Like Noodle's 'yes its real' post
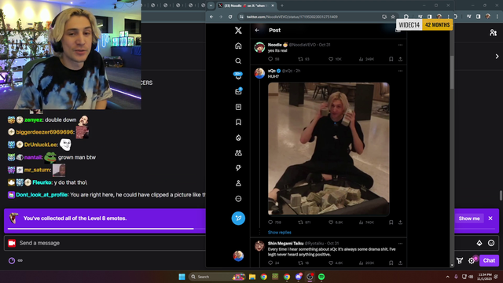Viewport: 503px width, 283px height. 331,59
